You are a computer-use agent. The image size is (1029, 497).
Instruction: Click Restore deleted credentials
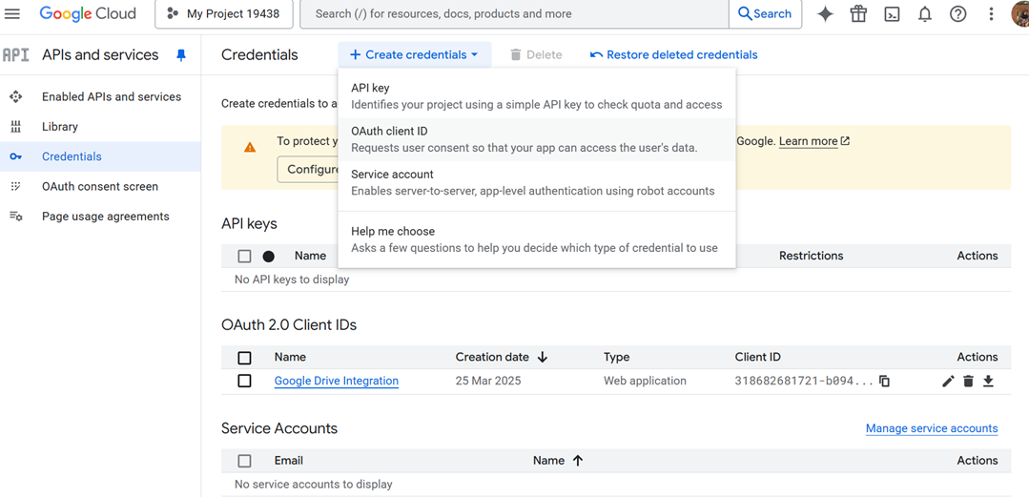[x=673, y=55]
